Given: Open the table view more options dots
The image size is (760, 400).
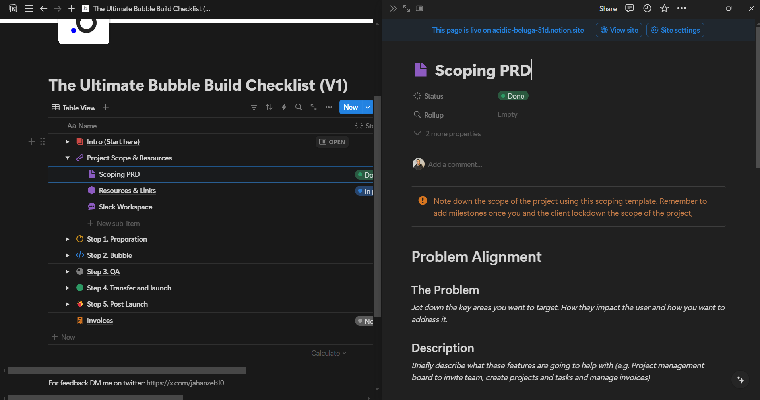Looking at the screenshot, I should click(x=328, y=107).
